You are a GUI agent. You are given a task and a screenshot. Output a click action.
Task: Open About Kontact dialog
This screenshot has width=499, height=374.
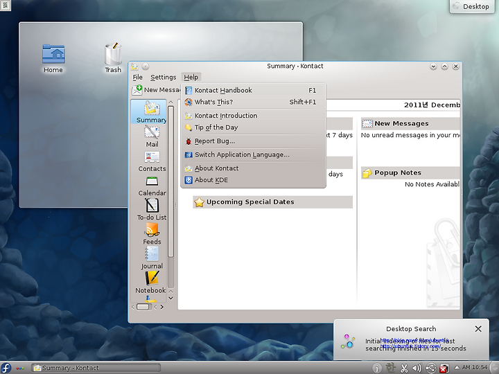coord(253,168)
